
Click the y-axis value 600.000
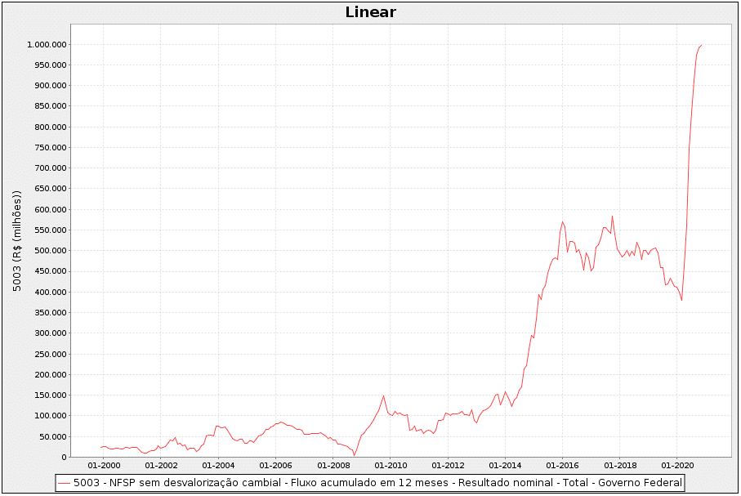(50, 209)
